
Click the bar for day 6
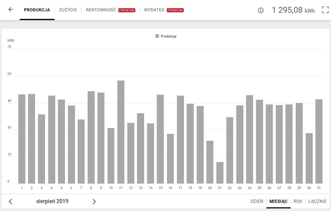tap(71, 144)
